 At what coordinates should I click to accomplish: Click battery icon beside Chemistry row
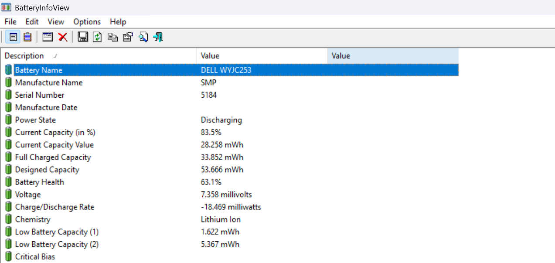tap(9, 219)
